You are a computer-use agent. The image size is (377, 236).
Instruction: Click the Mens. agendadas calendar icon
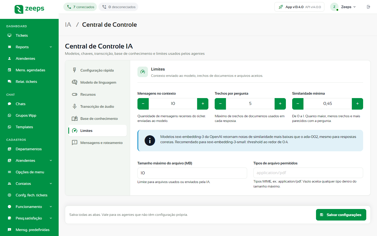(9, 70)
